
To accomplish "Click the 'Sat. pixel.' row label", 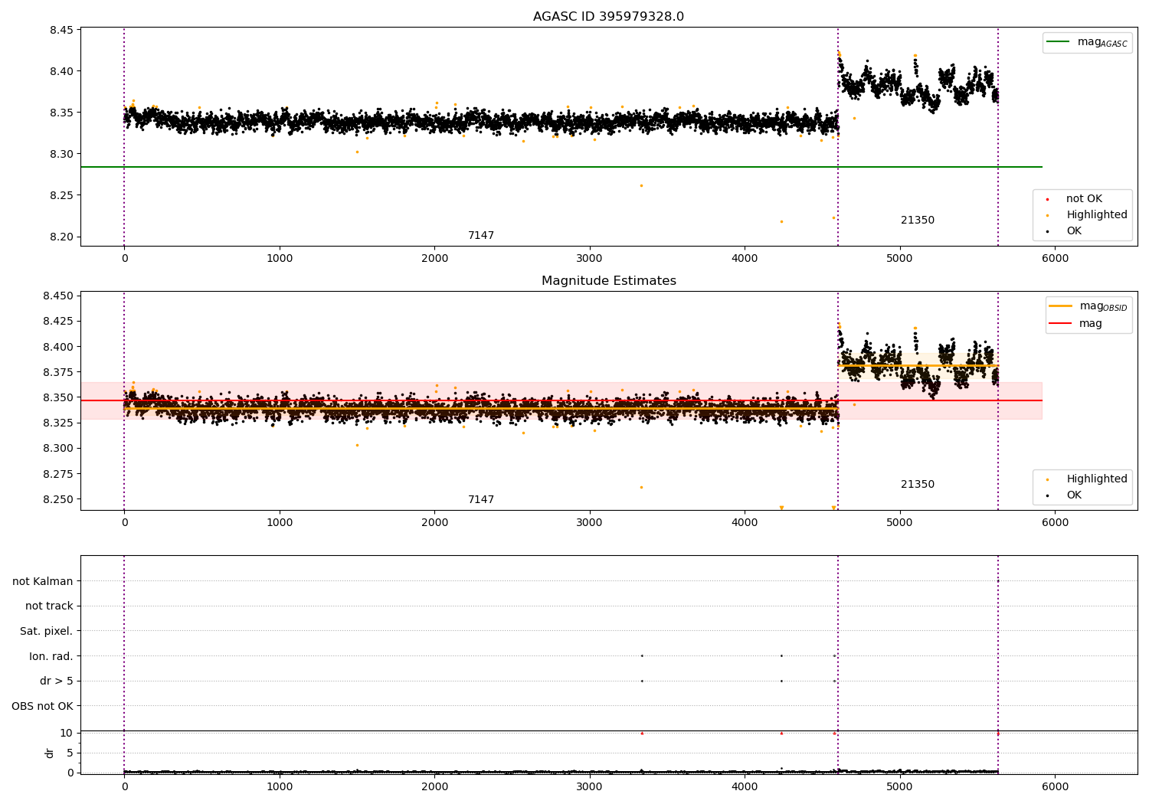I will pyautogui.click(x=47, y=631).
